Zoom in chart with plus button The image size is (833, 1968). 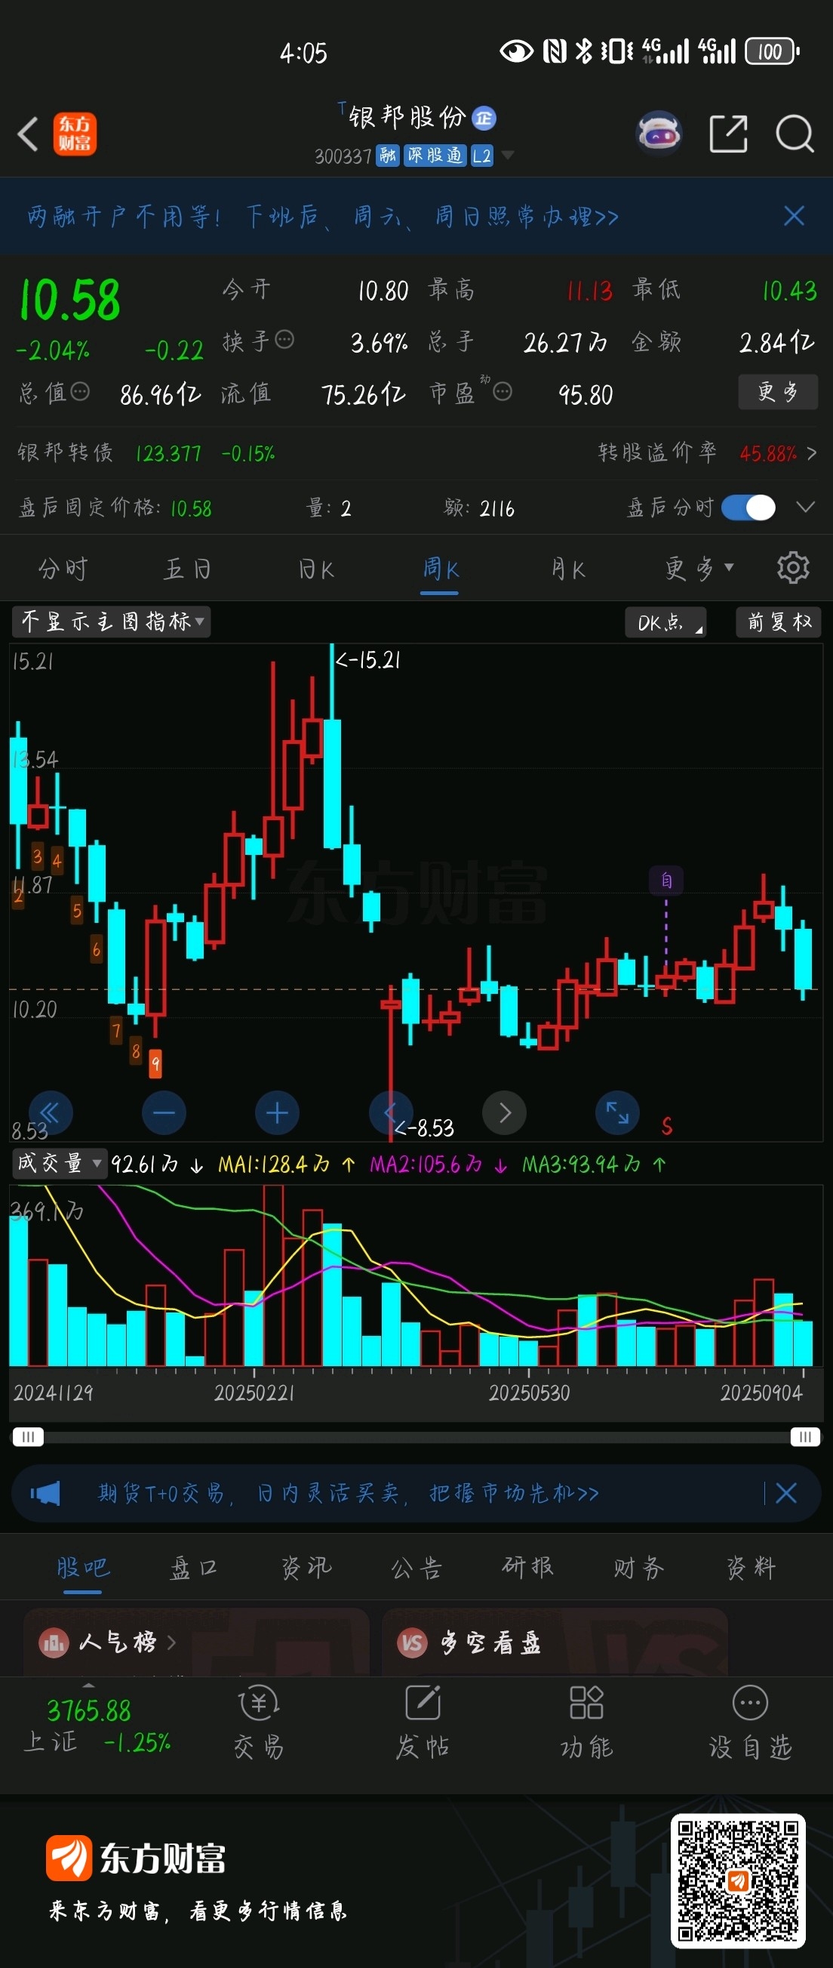[x=277, y=1113]
